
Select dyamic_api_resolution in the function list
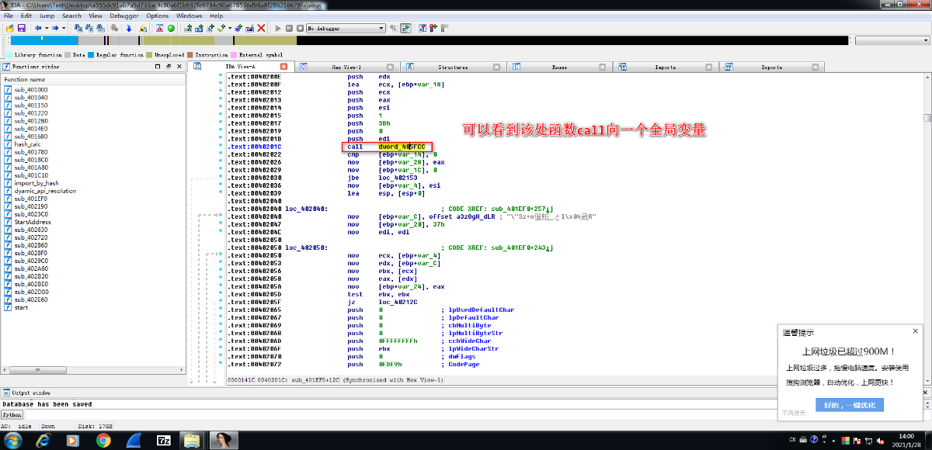(45, 191)
